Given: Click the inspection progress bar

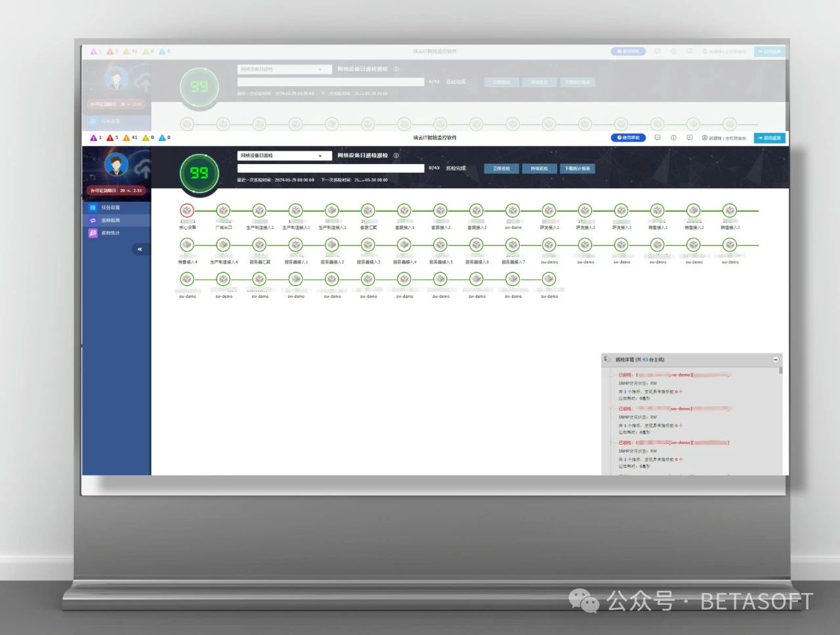Looking at the screenshot, I should (330, 169).
